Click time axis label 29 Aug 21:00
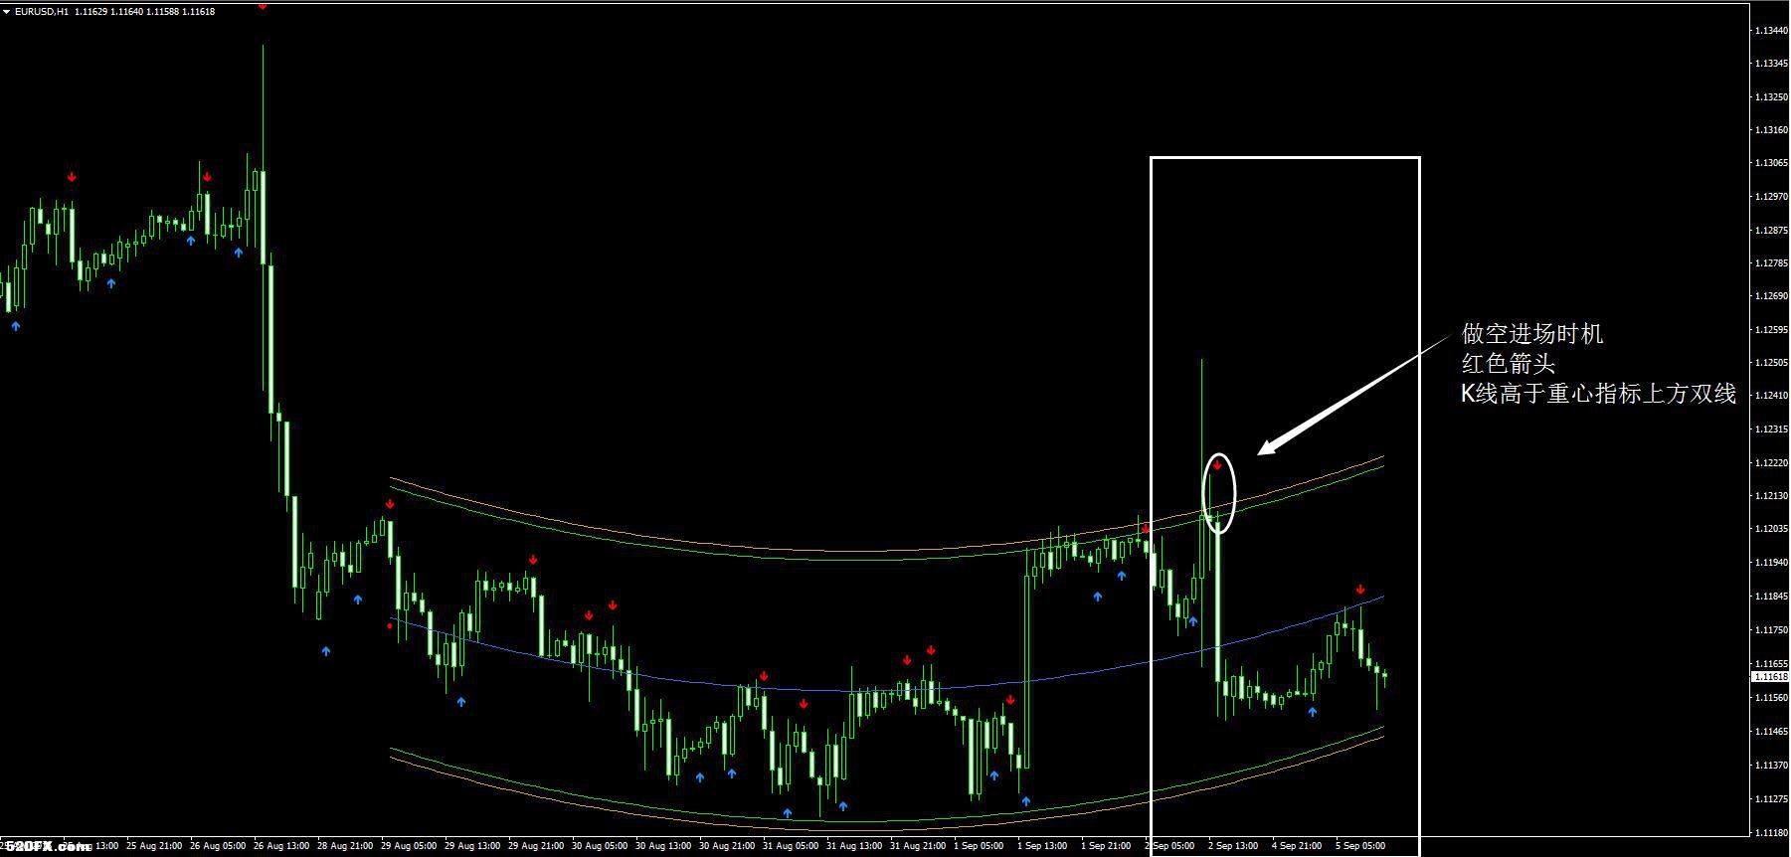 [536, 847]
